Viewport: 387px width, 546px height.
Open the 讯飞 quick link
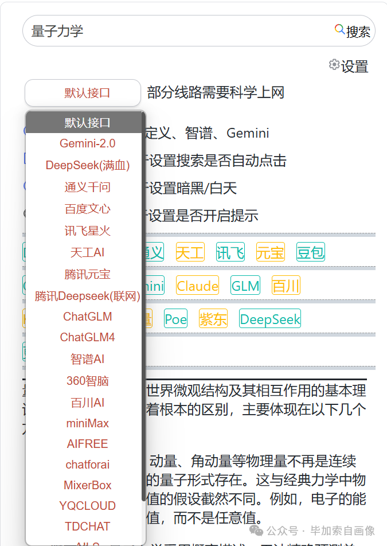click(x=230, y=252)
